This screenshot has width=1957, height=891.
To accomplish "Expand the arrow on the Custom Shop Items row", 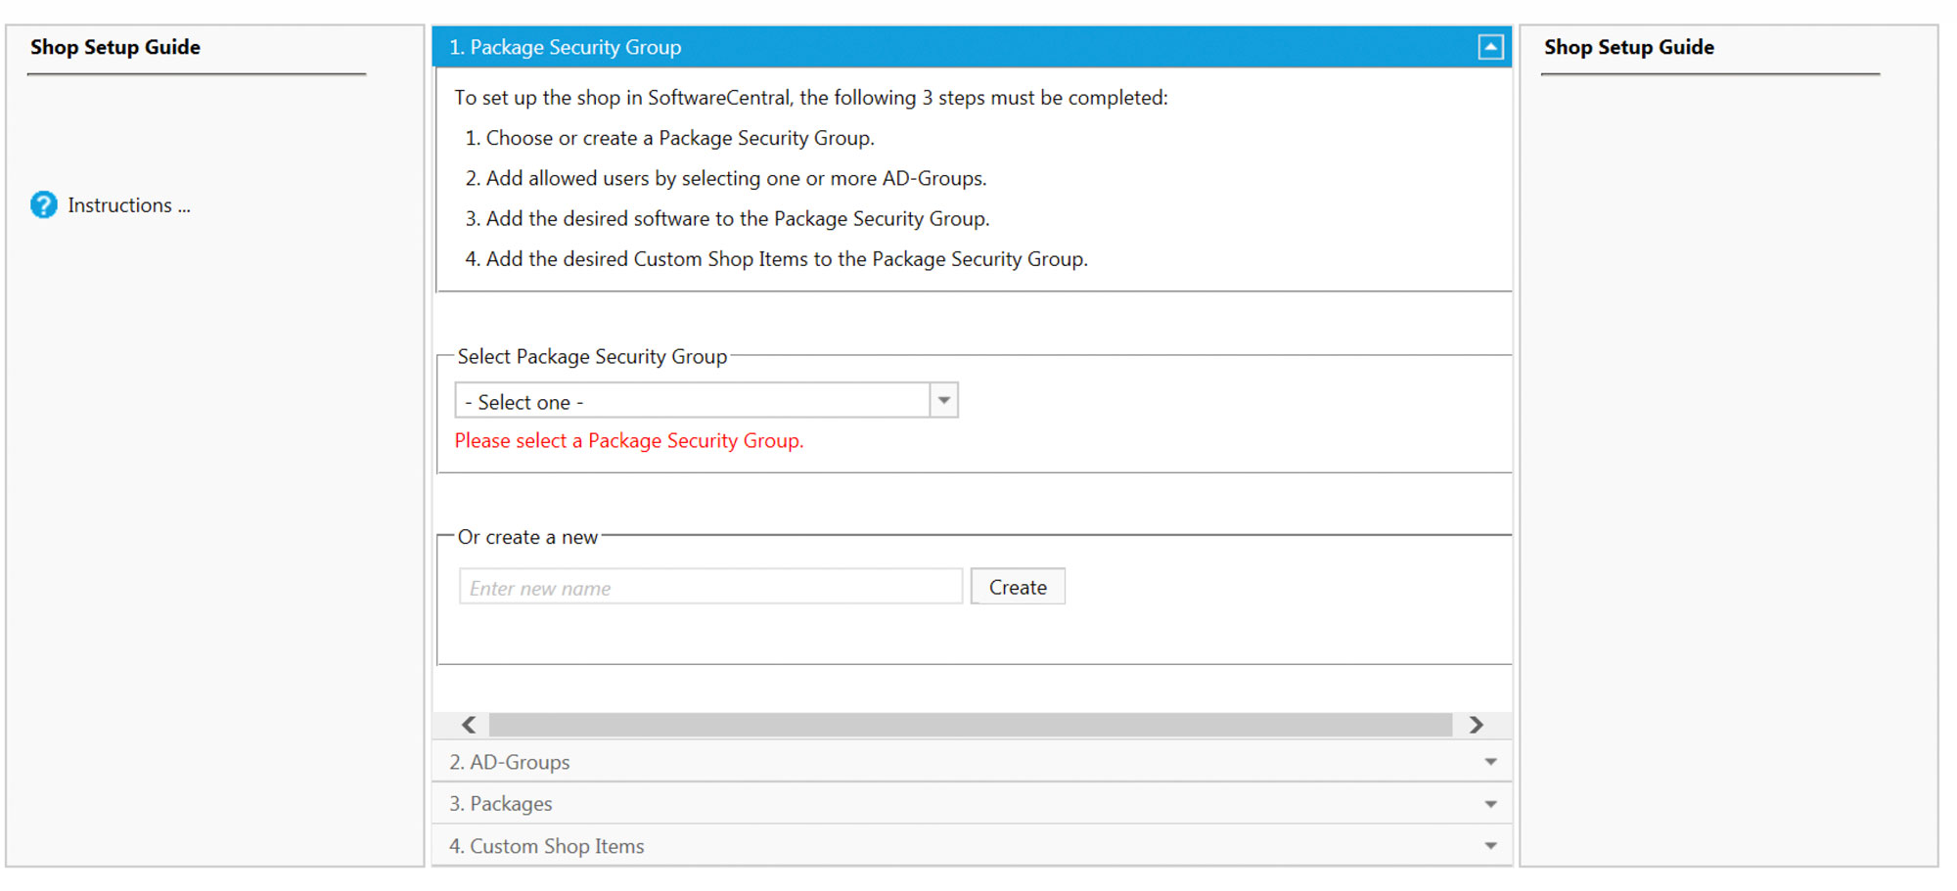I will (1490, 846).
